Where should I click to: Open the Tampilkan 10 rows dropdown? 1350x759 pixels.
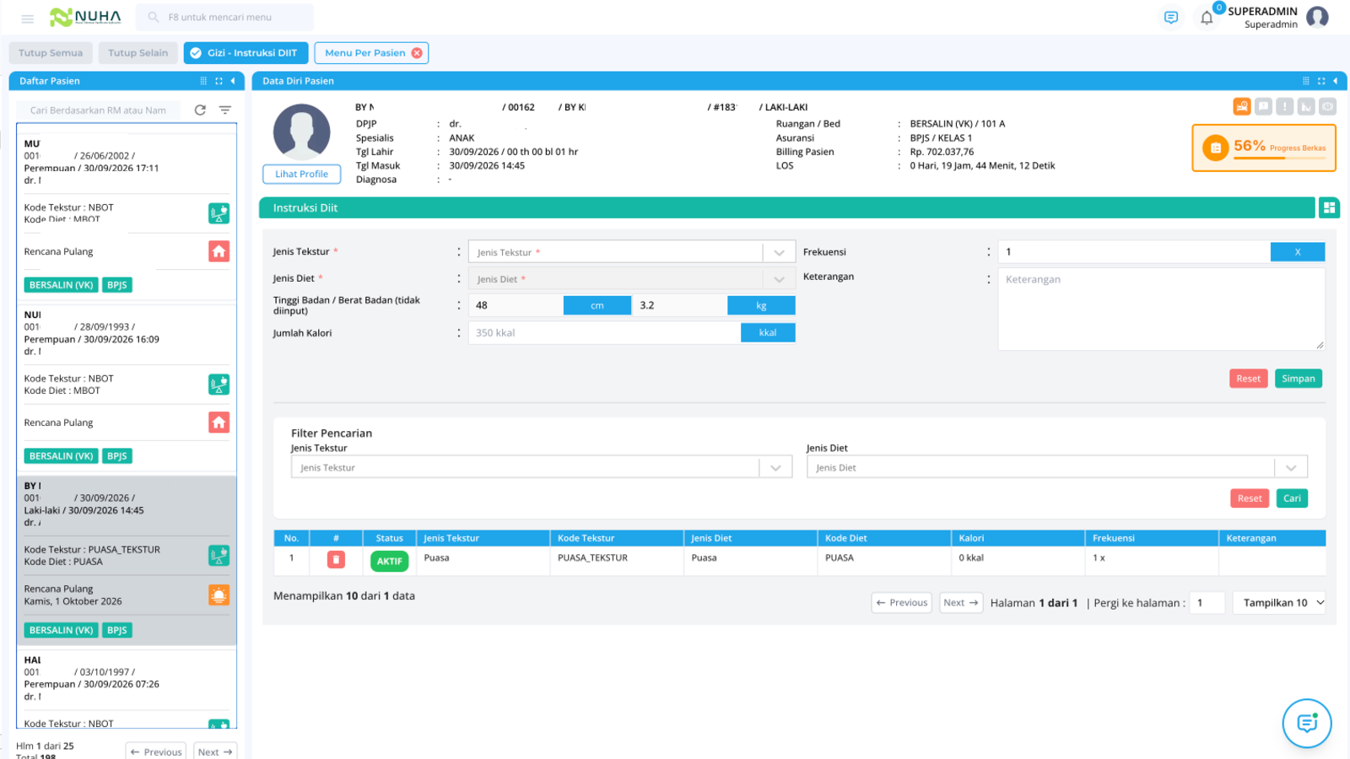tap(1279, 602)
